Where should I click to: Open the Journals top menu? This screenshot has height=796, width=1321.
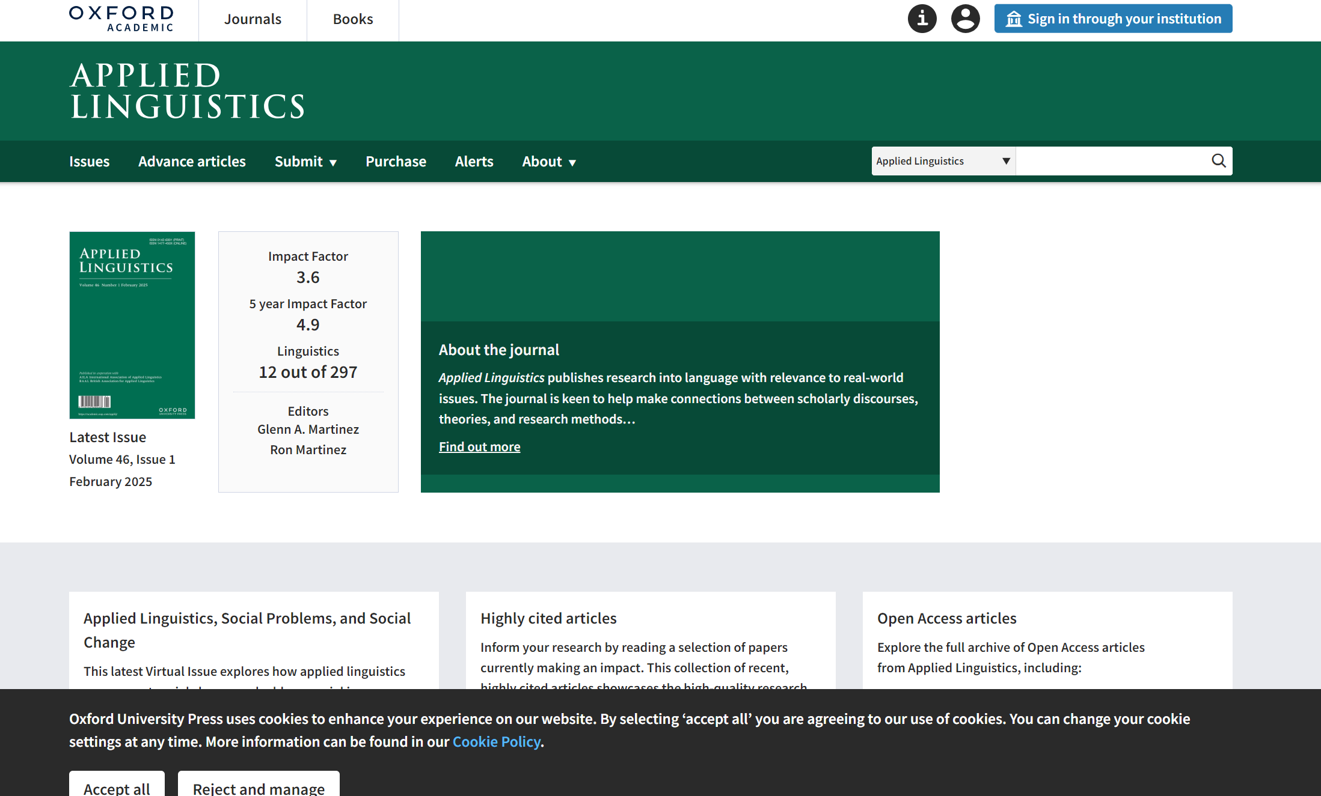click(253, 19)
